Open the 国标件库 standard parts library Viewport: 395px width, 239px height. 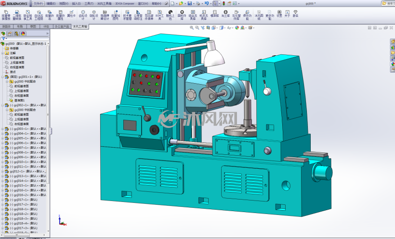tap(182, 15)
